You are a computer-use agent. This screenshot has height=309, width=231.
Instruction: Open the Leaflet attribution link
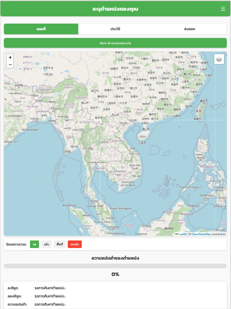tap(183, 234)
